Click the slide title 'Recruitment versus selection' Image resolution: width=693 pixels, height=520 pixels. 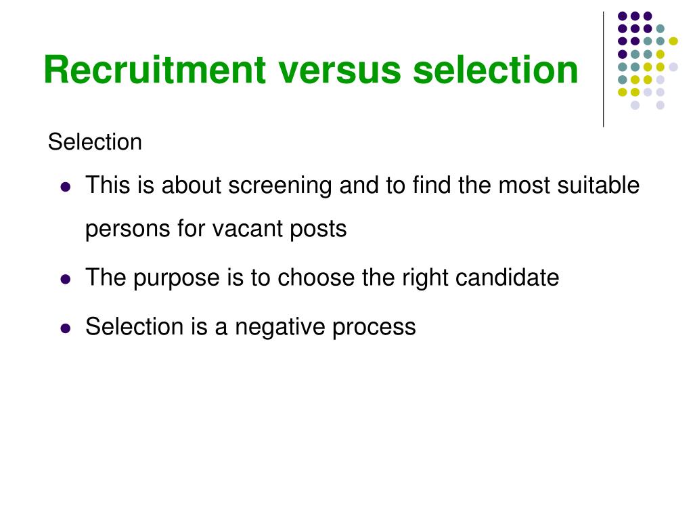pyautogui.click(x=311, y=70)
